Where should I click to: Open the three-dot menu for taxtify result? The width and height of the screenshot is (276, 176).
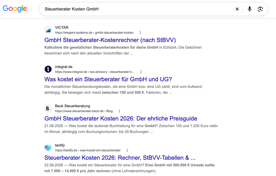[127, 150]
